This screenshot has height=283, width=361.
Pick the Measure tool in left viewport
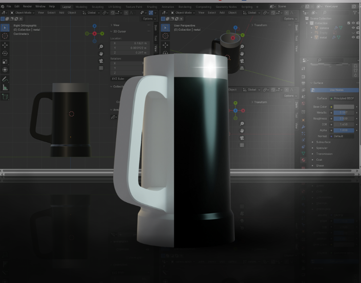[x=5, y=87]
